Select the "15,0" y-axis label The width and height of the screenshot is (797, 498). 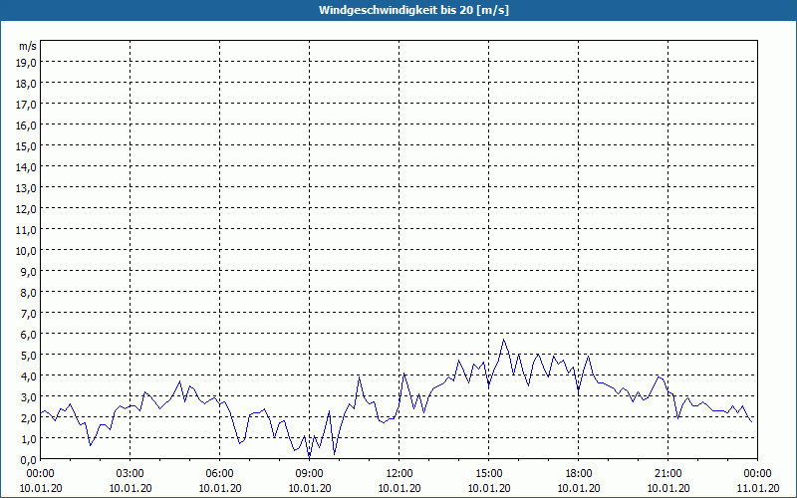[27, 145]
